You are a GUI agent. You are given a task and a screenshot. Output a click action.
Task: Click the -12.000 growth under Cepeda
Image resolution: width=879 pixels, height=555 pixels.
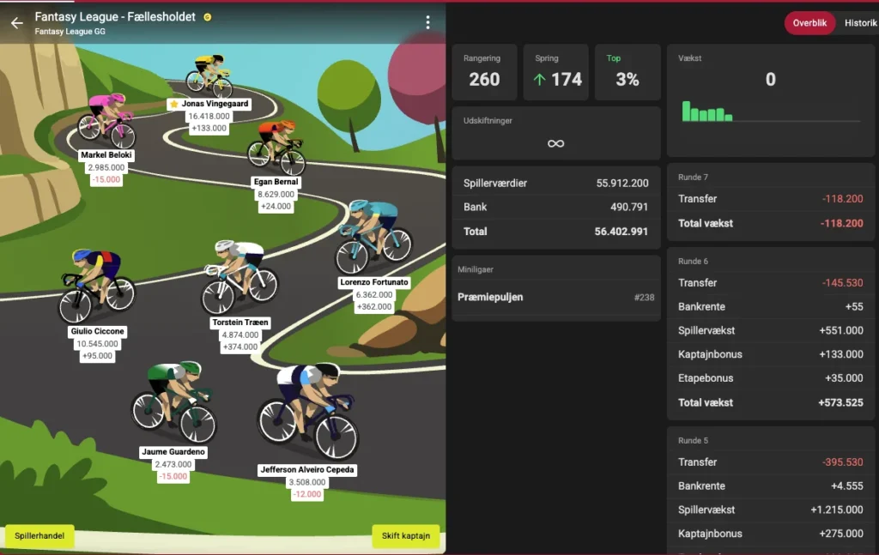(x=307, y=494)
